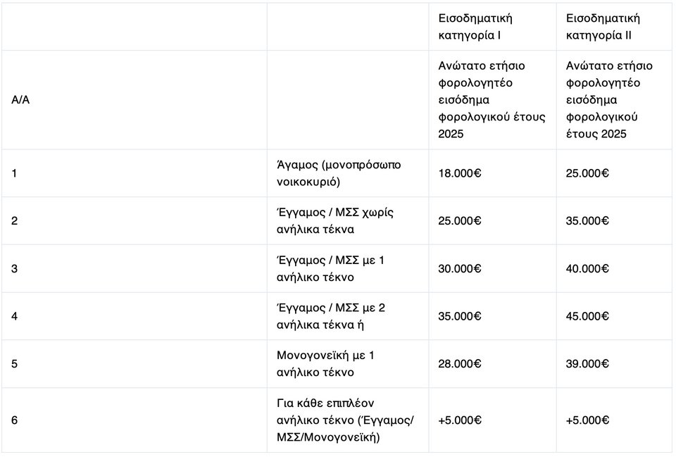Click the 35.000€ value in row 2
This screenshot has width=676, height=457.
[587, 220]
